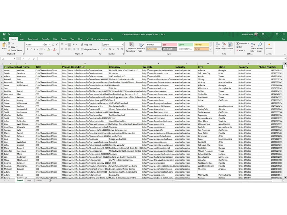Open the font size 11 dropdown
The image size is (287, 215).
tap(50, 45)
